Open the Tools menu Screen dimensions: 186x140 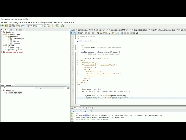click(60, 22)
